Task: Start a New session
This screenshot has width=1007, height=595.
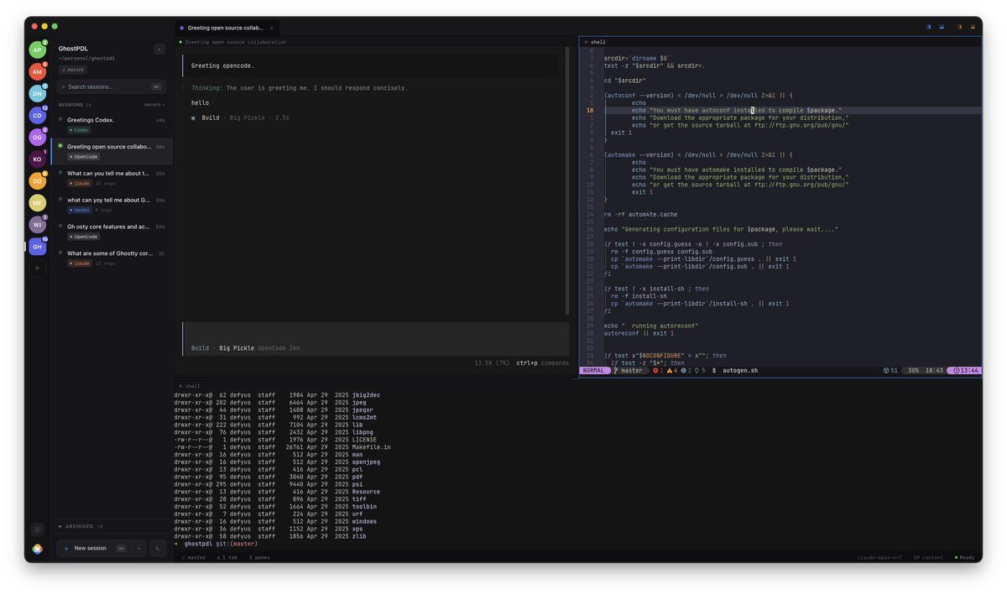Action: click(93, 548)
